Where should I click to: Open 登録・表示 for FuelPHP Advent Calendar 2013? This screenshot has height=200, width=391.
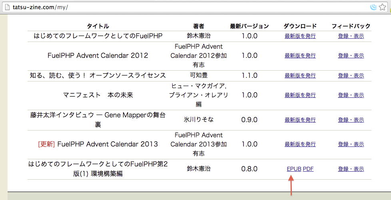pos(351,144)
